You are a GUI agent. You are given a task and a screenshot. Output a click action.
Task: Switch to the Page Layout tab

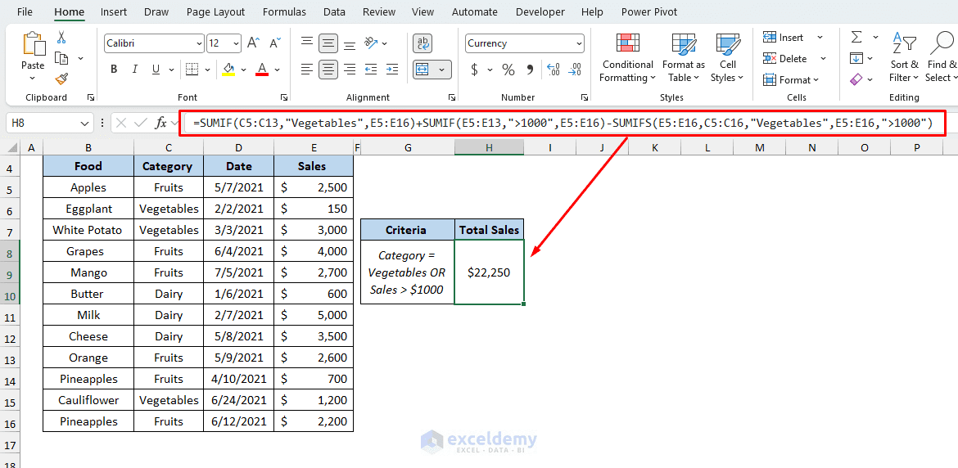(x=215, y=11)
